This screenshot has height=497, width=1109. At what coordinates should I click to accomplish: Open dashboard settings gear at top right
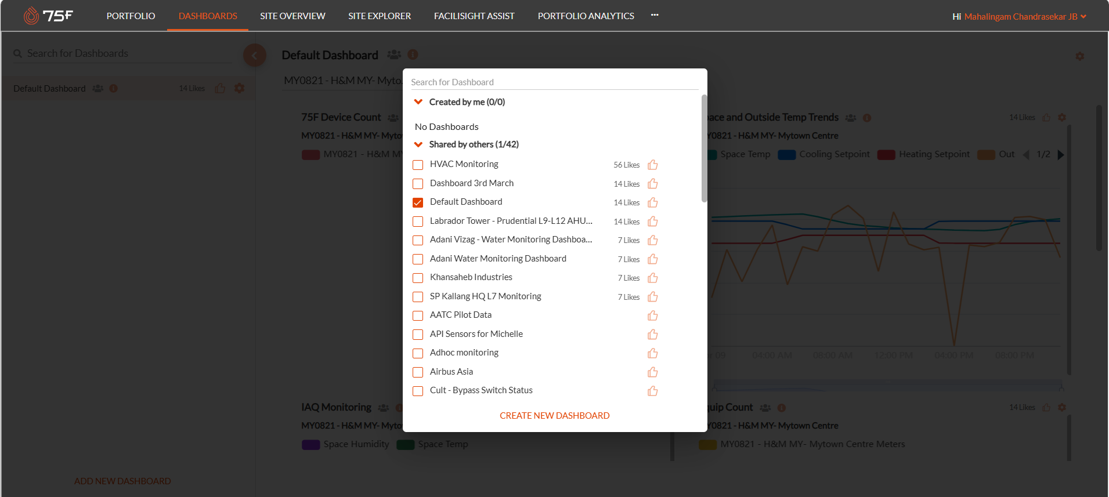coord(1079,56)
